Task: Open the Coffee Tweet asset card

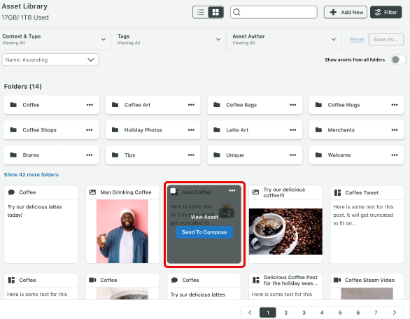Action: pos(367,225)
